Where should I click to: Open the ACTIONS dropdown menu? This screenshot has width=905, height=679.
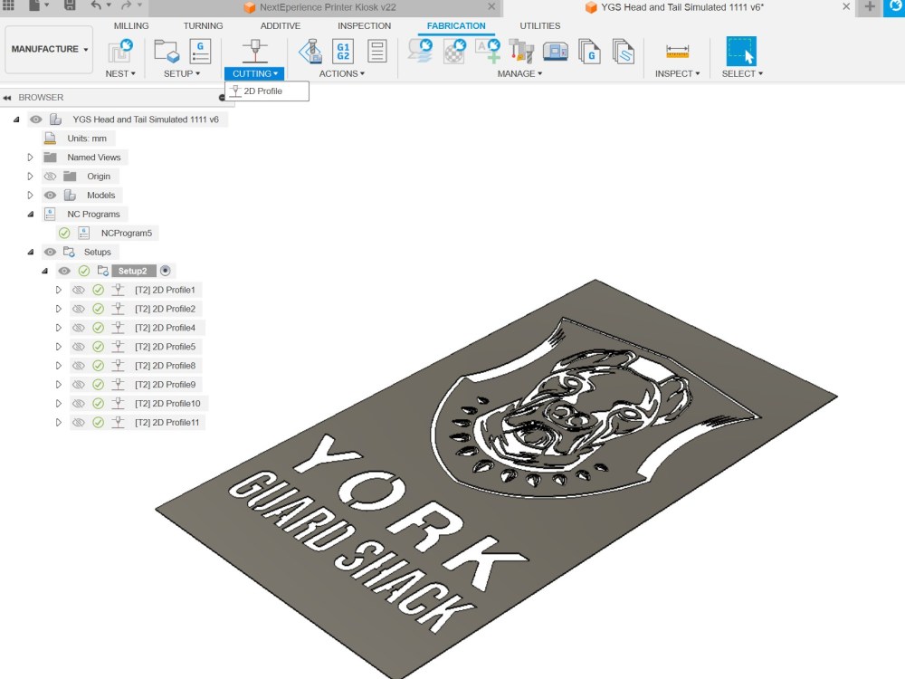tap(342, 74)
